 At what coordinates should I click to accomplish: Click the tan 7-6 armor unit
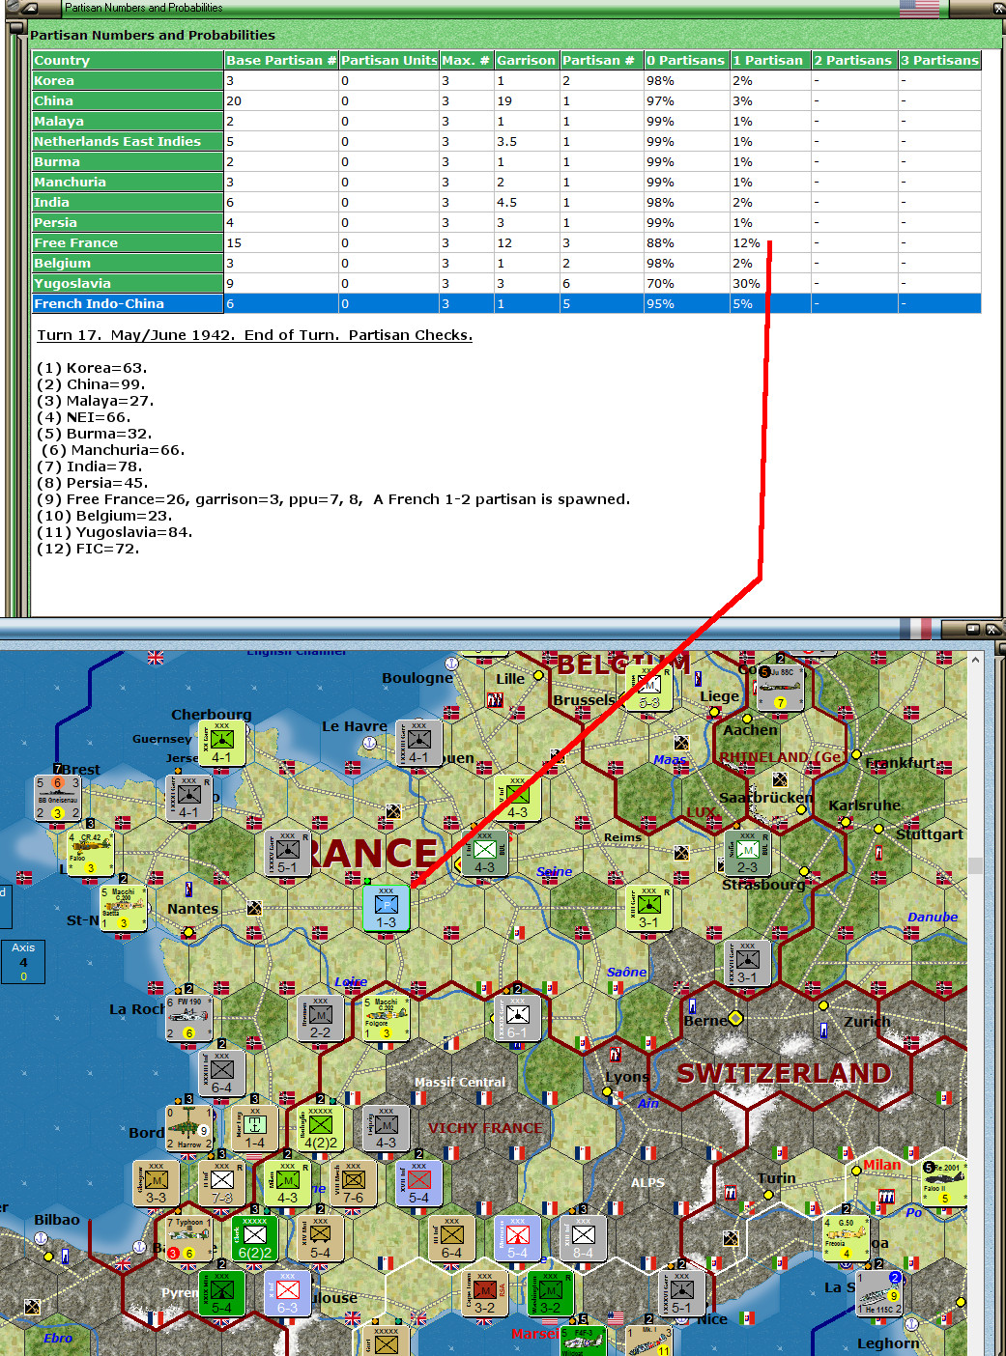(354, 1183)
